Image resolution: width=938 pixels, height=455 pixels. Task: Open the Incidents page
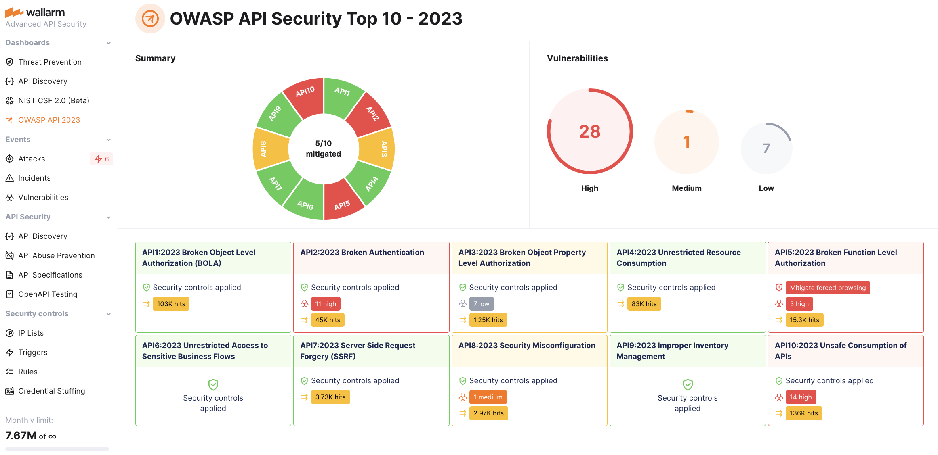pyautogui.click(x=34, y=178)
